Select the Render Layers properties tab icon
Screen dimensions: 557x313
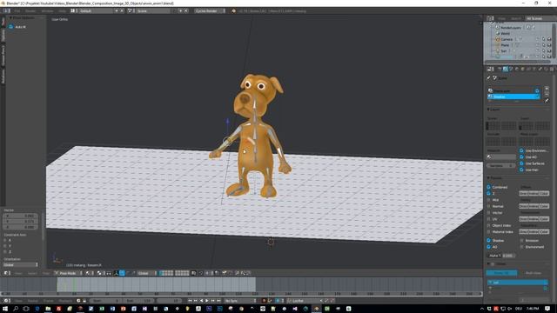(505, 70)
